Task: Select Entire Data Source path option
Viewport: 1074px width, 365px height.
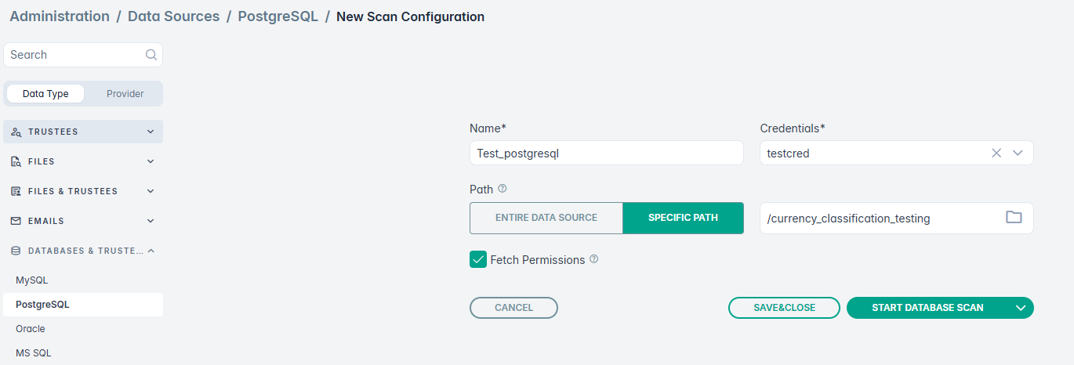Action: click(546, 218)
